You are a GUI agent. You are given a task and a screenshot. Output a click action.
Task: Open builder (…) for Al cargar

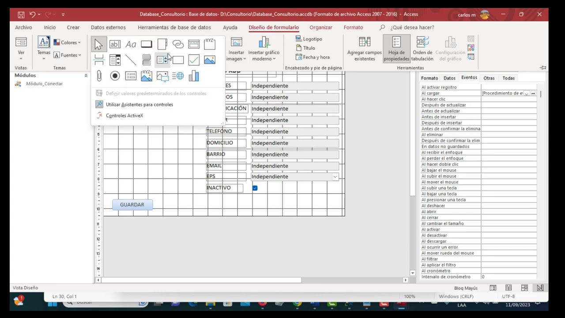click(533, 94)
